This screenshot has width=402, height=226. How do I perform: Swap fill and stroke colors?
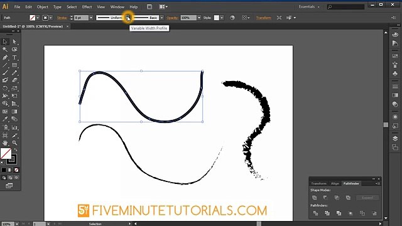coord(16,150)
